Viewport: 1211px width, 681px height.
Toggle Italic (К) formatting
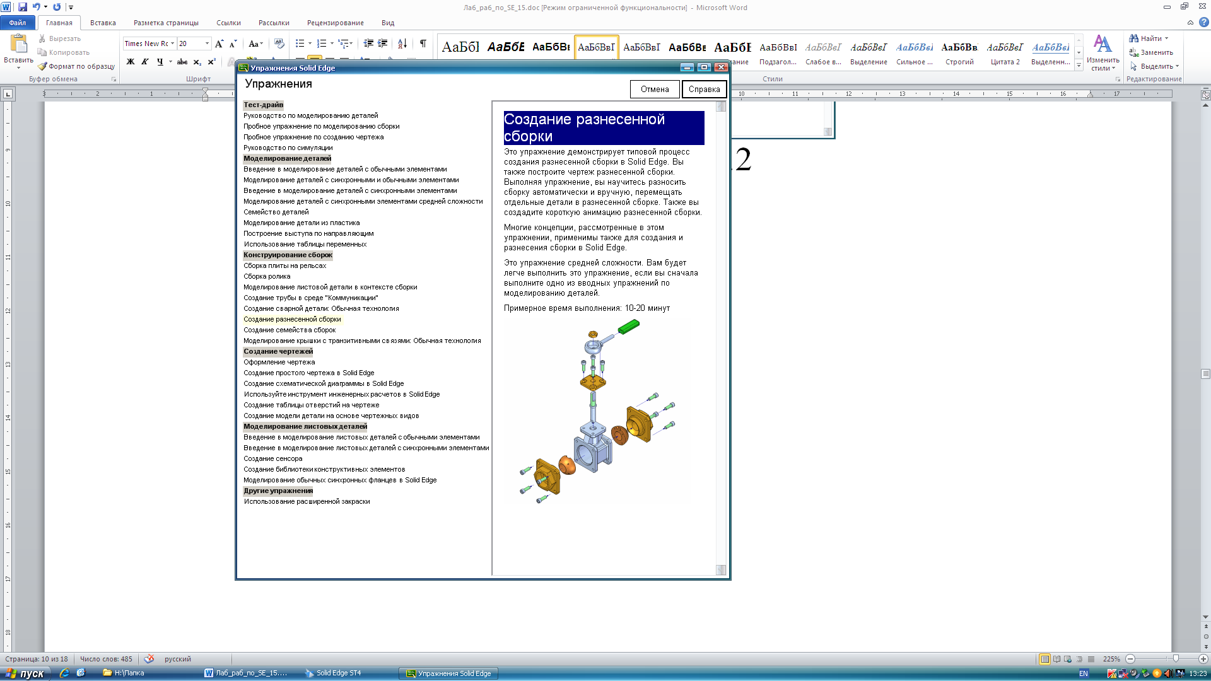pos(145,62)
